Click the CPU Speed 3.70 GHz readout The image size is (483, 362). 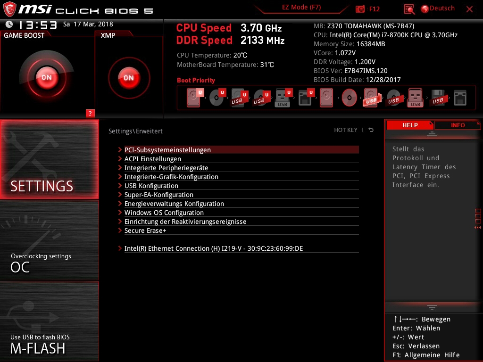click(229, 28)
